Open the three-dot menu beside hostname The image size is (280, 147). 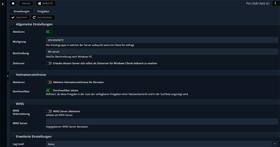pos(275,3)
